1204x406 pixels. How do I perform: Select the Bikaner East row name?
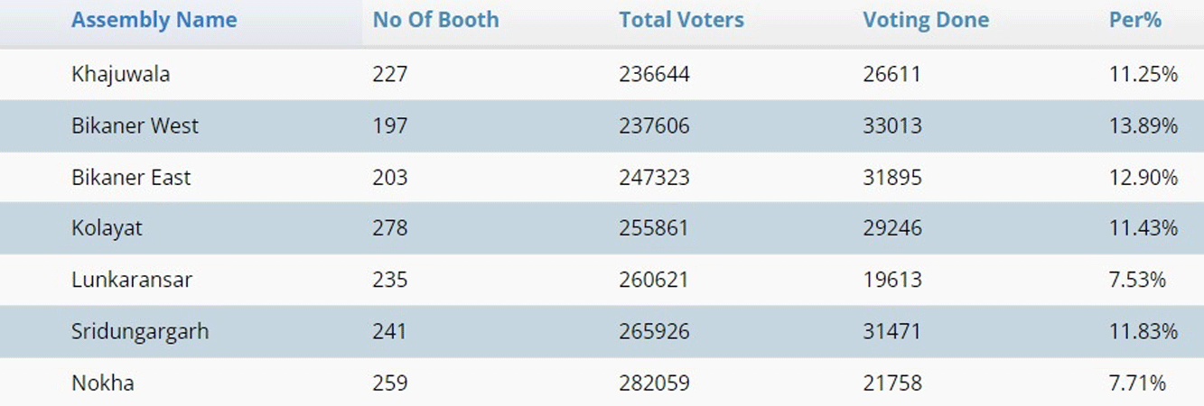(x=131, y=178)
